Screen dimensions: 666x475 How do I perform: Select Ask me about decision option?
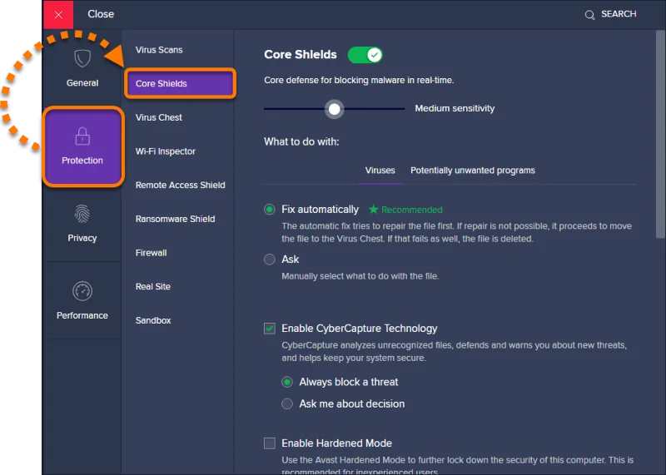(287, 403)
